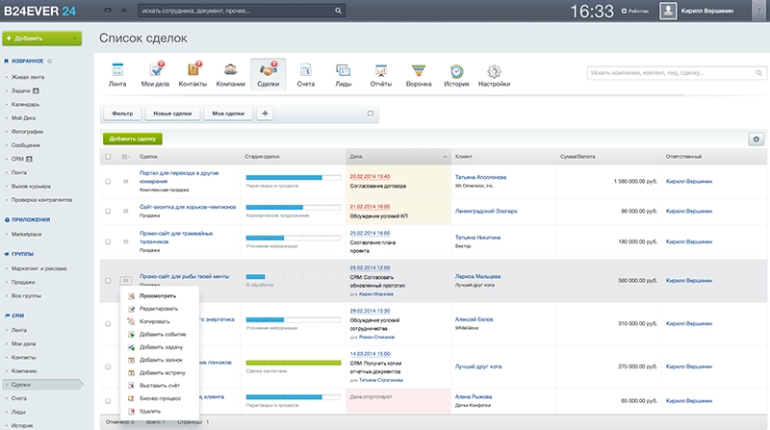
Task: Open Настройки gear in CRM toolbar
Action: pos(494,74)
